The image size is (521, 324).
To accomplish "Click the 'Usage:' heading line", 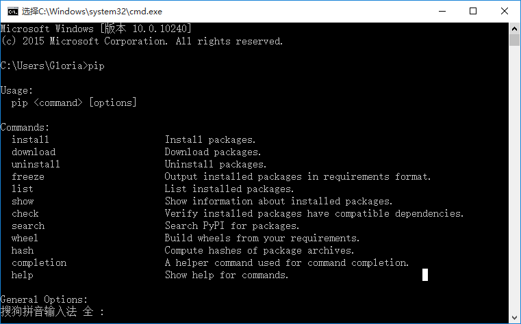I will pyautogui.click(x=16, y=90).
